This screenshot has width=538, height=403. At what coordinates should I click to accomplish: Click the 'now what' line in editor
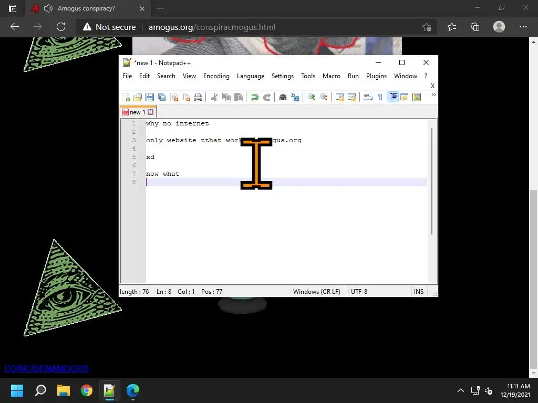click(163, 174)
